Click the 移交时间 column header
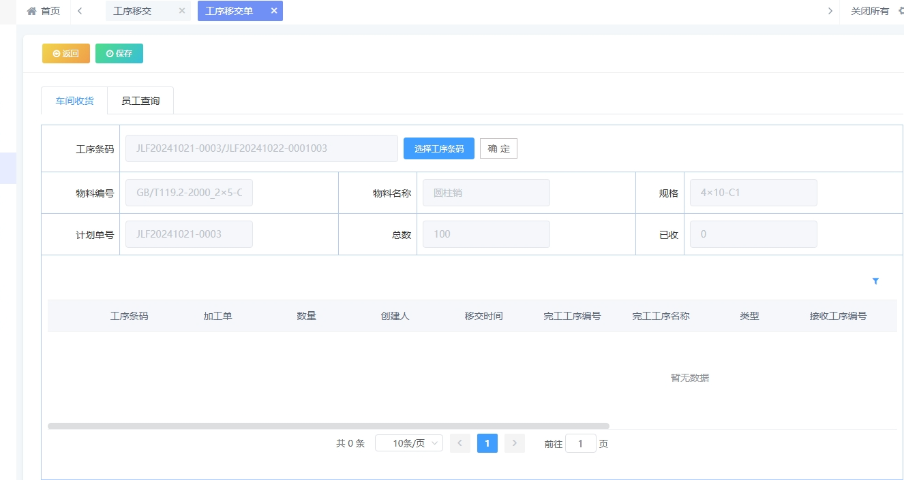 click(484, 316)
